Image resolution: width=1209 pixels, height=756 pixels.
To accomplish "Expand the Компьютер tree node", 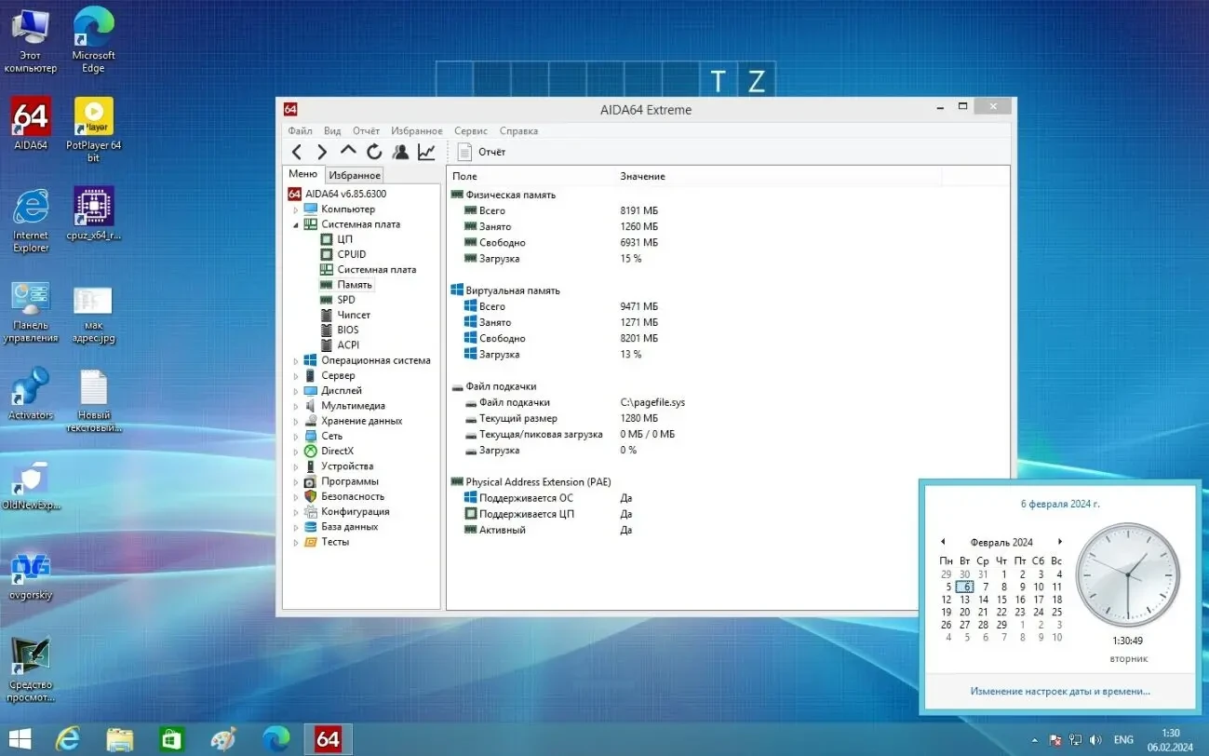I will pos(296,209).
